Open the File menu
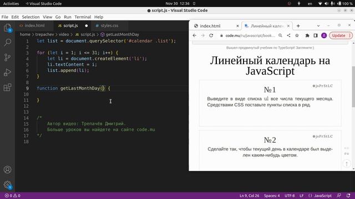The width and height of the screenshot is (355, 199). point(5,17)
